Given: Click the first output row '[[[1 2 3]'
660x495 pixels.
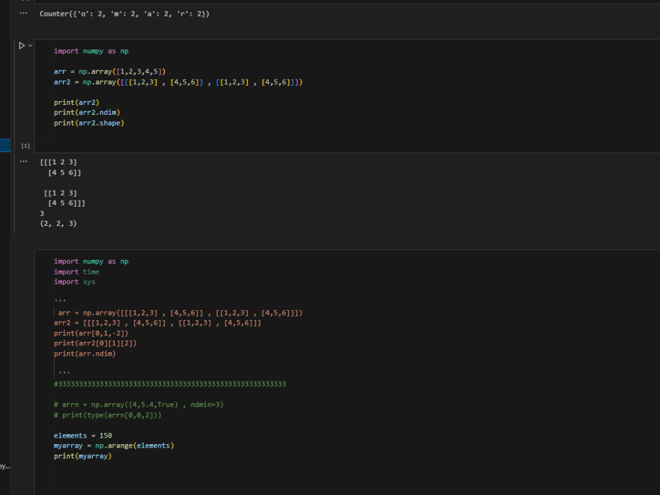Looking at the screenshot, I should pyautogui.click(x=59, y=162).
